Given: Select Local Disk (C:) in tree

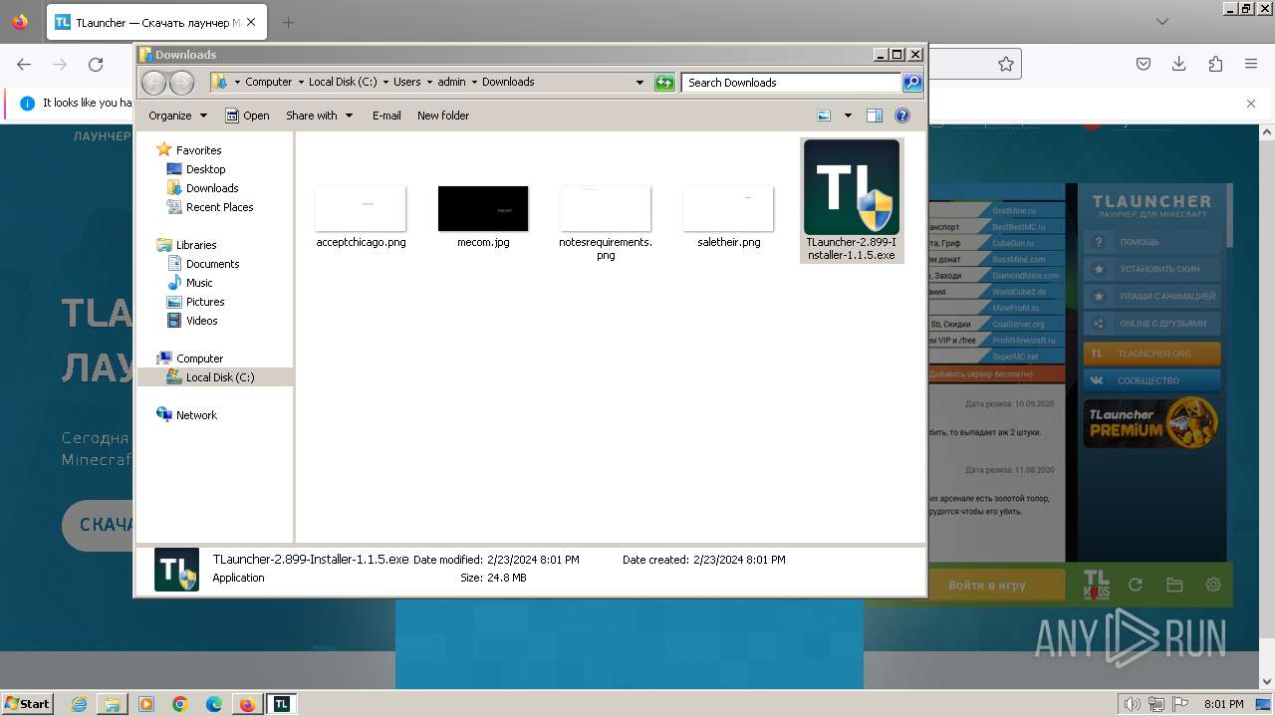Looking at the screenshot, I should point(220,377).
